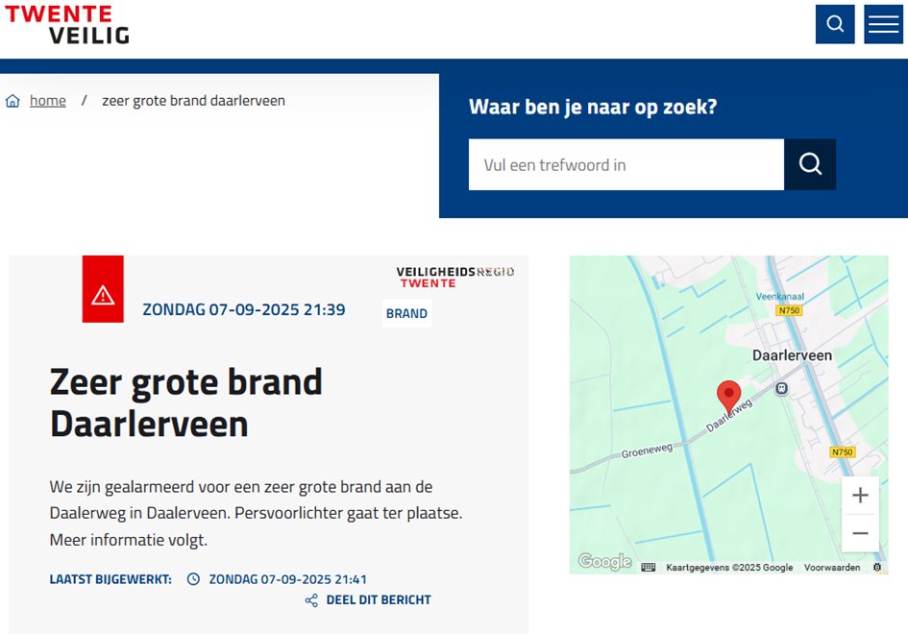Submit the search with the dark search button

[x=810, y=164]
